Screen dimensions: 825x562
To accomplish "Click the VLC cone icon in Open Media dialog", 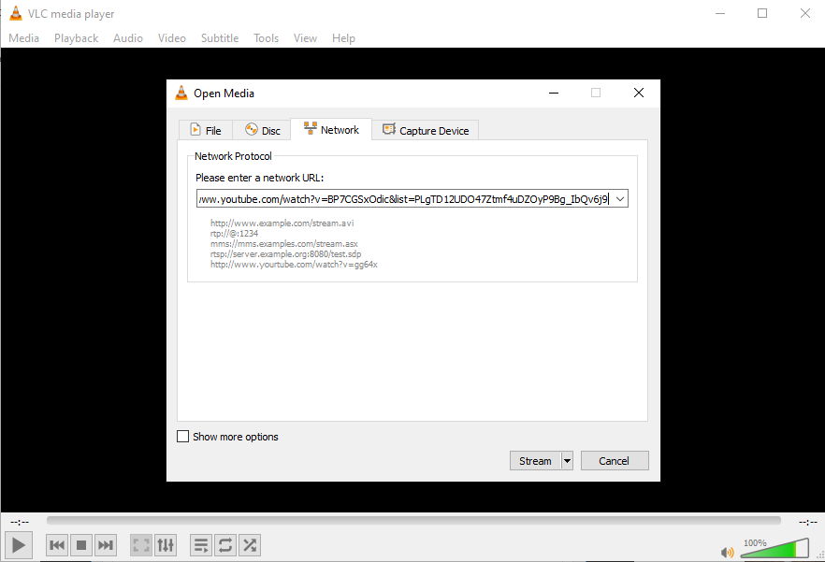I will pos(181,93).
